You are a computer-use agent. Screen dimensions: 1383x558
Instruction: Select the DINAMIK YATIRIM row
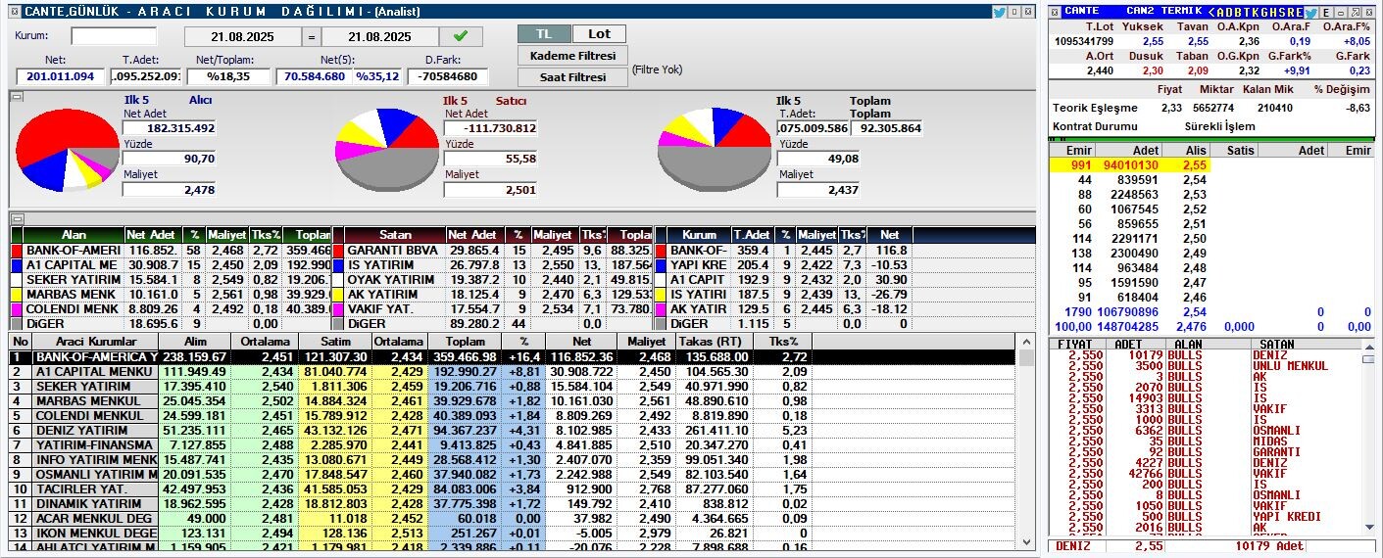coord(513,504)
